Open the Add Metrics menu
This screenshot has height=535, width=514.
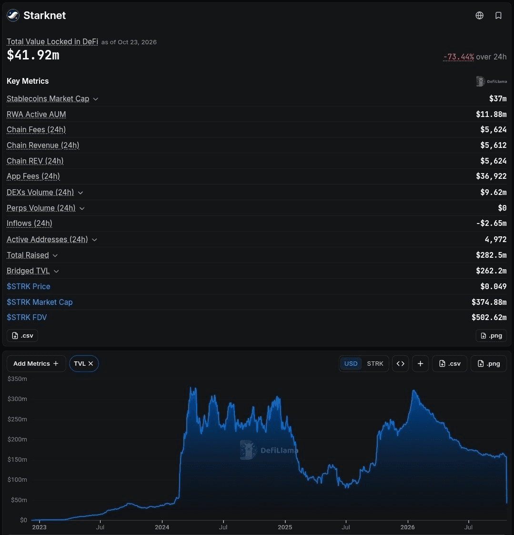tap(36, 364)
